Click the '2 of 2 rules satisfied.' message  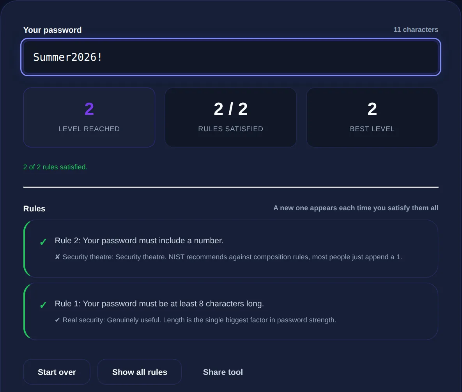55,167
